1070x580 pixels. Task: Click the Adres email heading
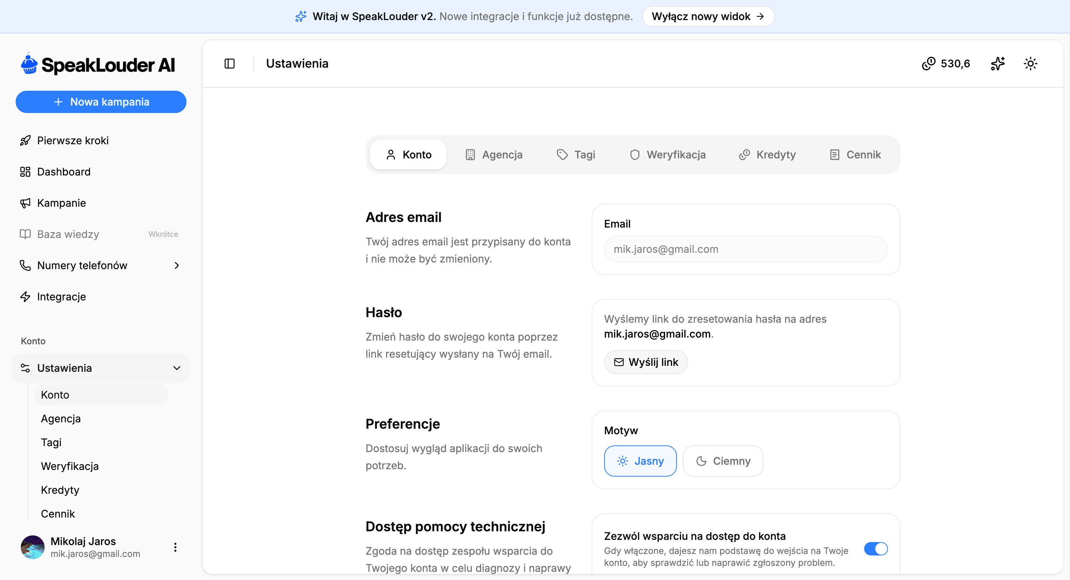403,217
